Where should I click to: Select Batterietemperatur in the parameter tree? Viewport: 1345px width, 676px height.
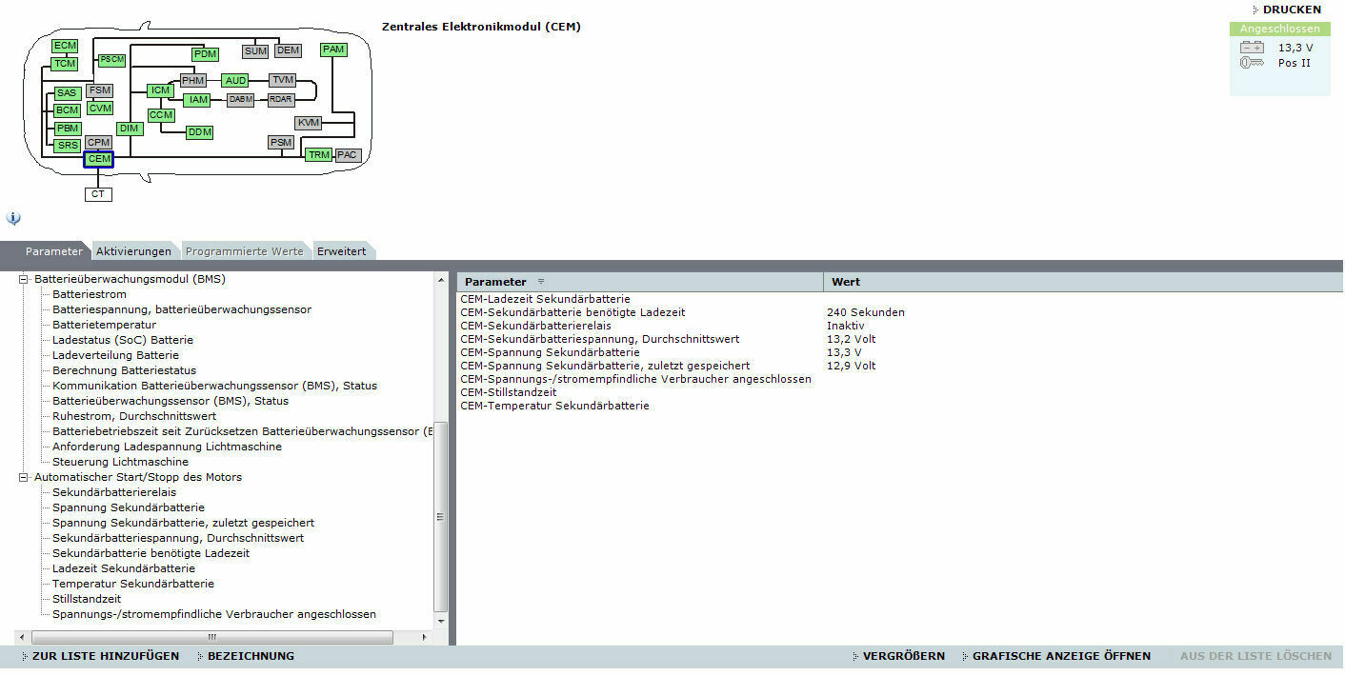click(x=104, y=325)
